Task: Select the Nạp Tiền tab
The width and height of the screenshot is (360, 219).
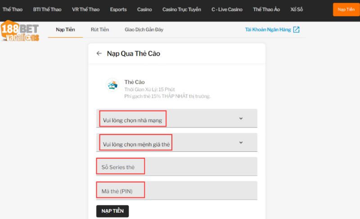Action: pyautogui.click(x=65, y=30)
